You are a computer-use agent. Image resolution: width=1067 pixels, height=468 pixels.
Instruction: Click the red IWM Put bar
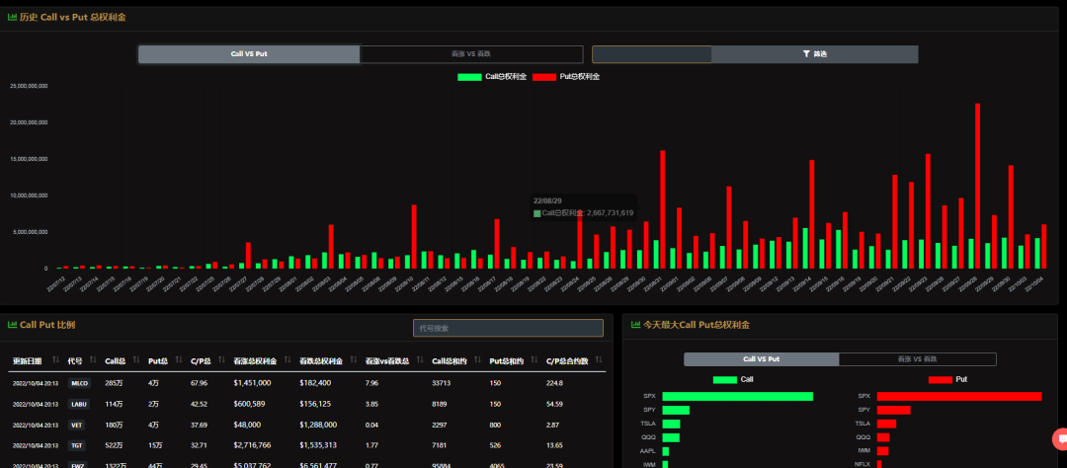click(882, 451)
